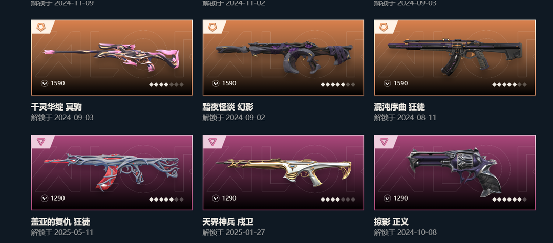Click the pink triangle tier icon on 掠影 正义

[x=384, y=142]
